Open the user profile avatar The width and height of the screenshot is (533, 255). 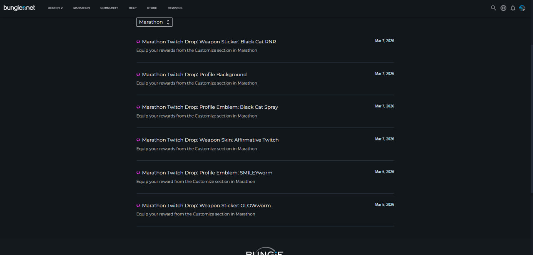coord(522,8)
